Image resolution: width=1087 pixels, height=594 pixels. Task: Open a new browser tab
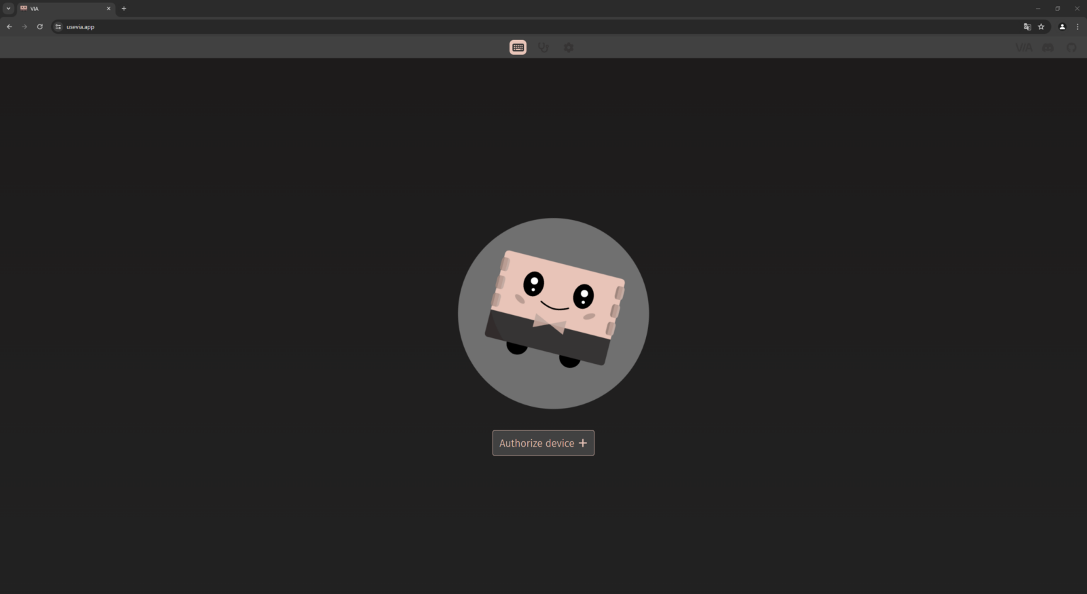pyautogui.click(x=124, y=9)
